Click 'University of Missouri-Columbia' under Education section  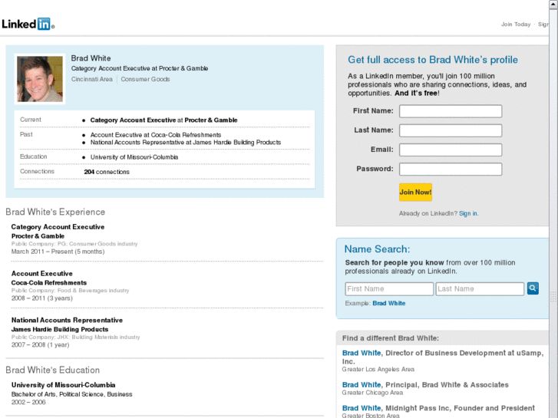tap(64, 385)
